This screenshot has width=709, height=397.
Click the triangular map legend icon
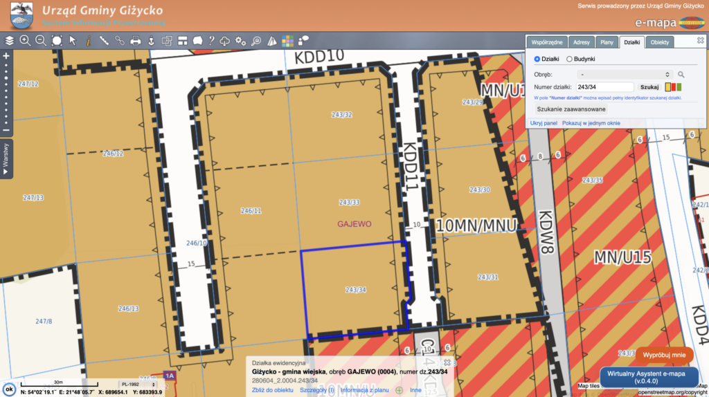(x=271, y=41)
